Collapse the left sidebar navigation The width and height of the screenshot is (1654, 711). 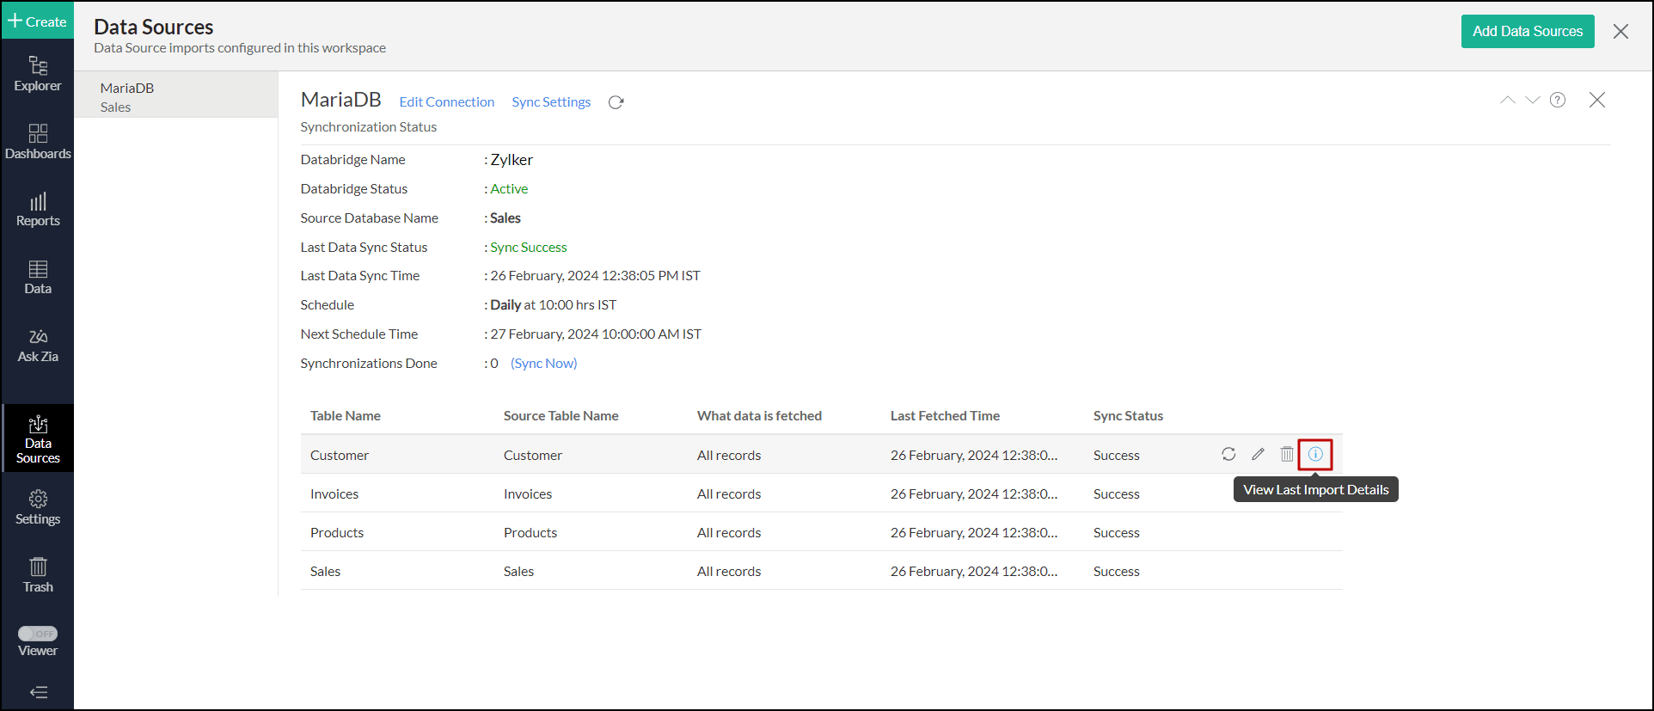tap(38, 692)
